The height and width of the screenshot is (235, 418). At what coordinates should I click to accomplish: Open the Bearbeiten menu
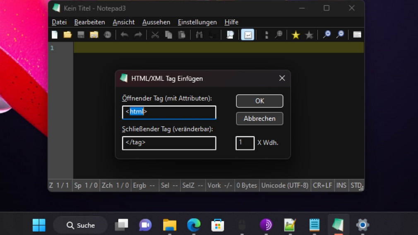click(x=89, y=22)
